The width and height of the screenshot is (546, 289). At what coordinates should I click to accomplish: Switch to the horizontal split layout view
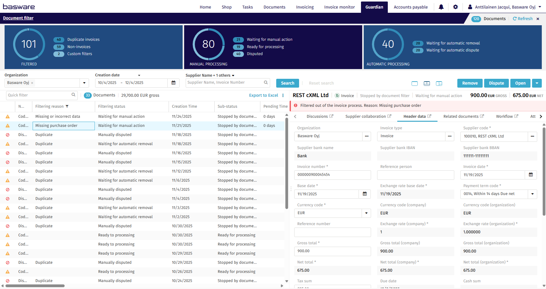[427, 83]
